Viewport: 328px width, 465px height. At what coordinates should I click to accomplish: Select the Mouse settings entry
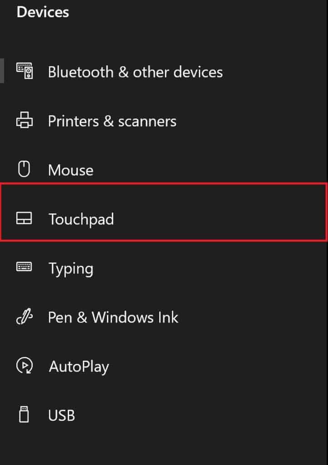pos(70,170)
